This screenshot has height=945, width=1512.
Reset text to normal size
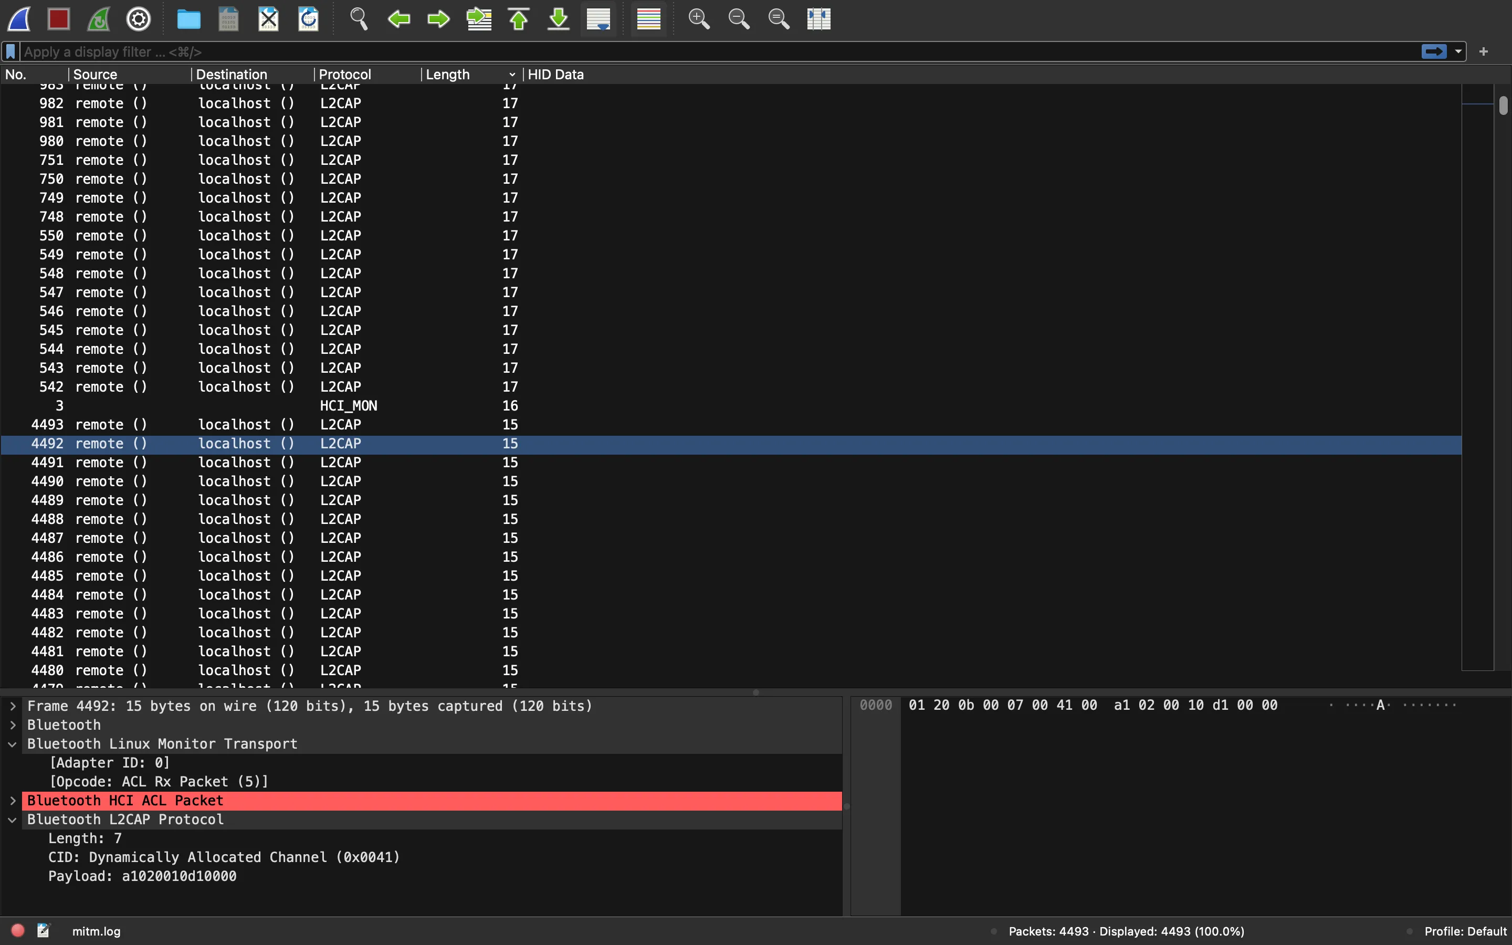click(779, 19)
